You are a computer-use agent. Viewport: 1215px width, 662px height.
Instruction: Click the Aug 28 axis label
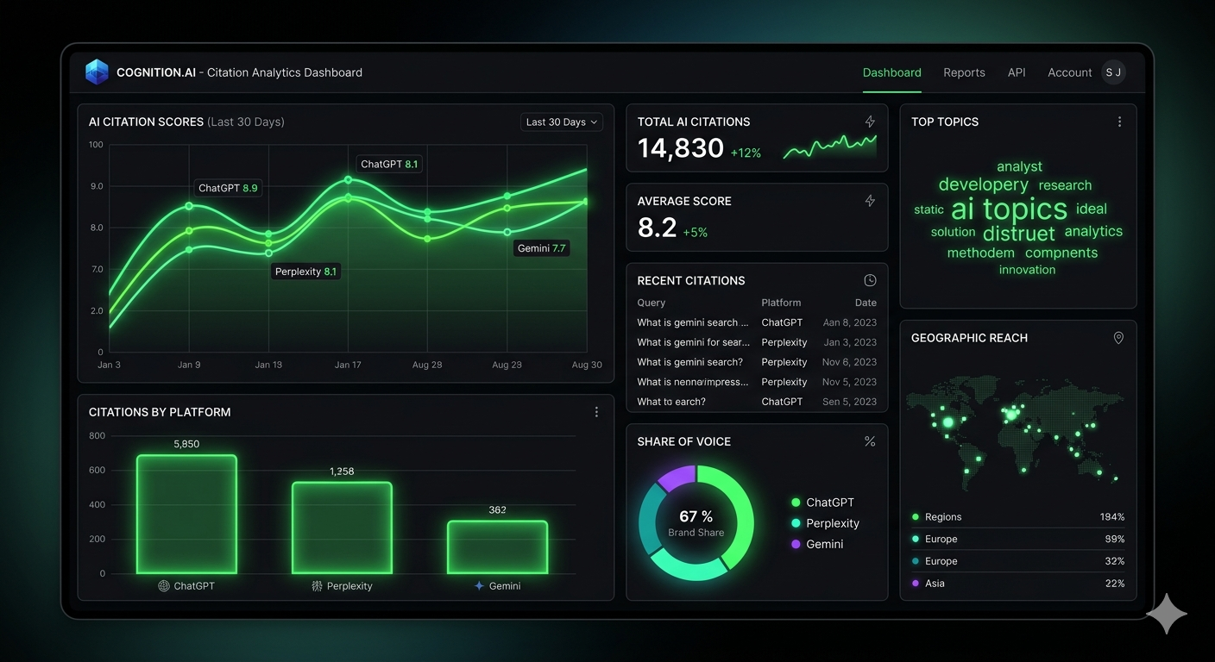point(427,365)
